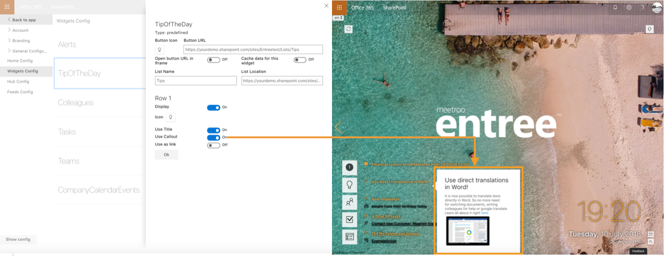Toggle Cache data for this widget
This screenshot has width=664, height=256.
click(300, 60)
